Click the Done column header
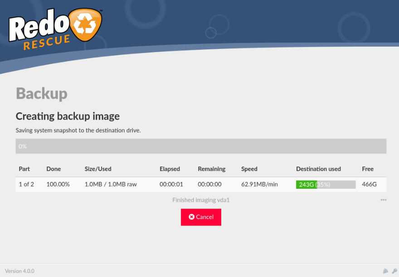The image size is (399, 277). tap(54, 169)
